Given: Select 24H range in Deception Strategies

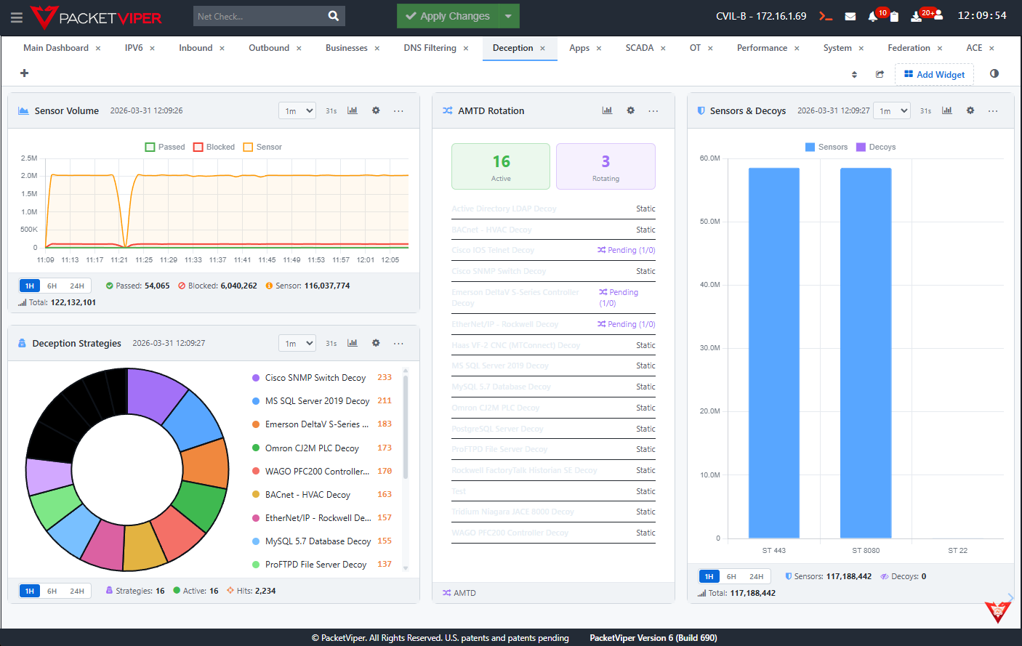Looking at the screenshot, I should pos(76,591).
